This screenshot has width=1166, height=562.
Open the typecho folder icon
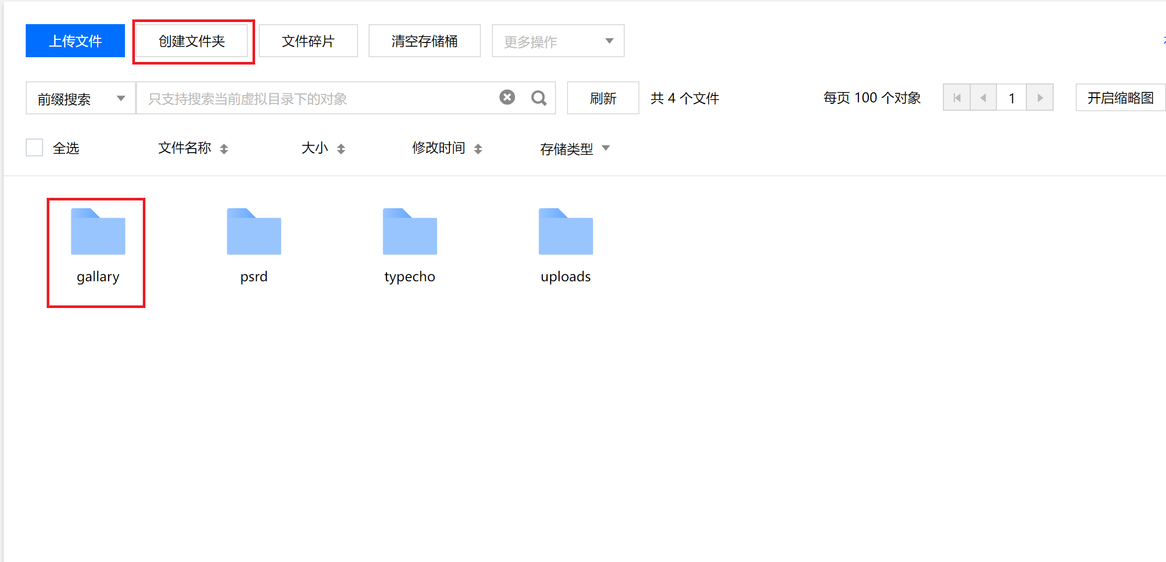[x=410, y=231]
